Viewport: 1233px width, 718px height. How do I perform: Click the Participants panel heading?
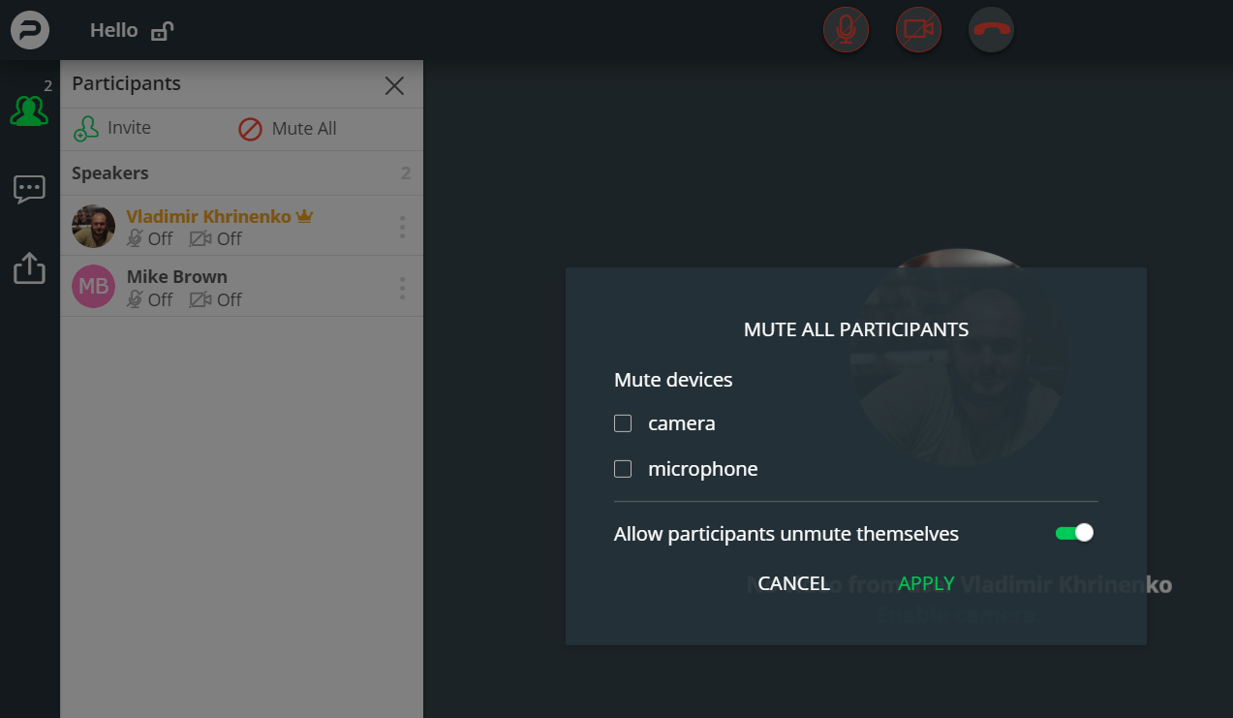126,83
